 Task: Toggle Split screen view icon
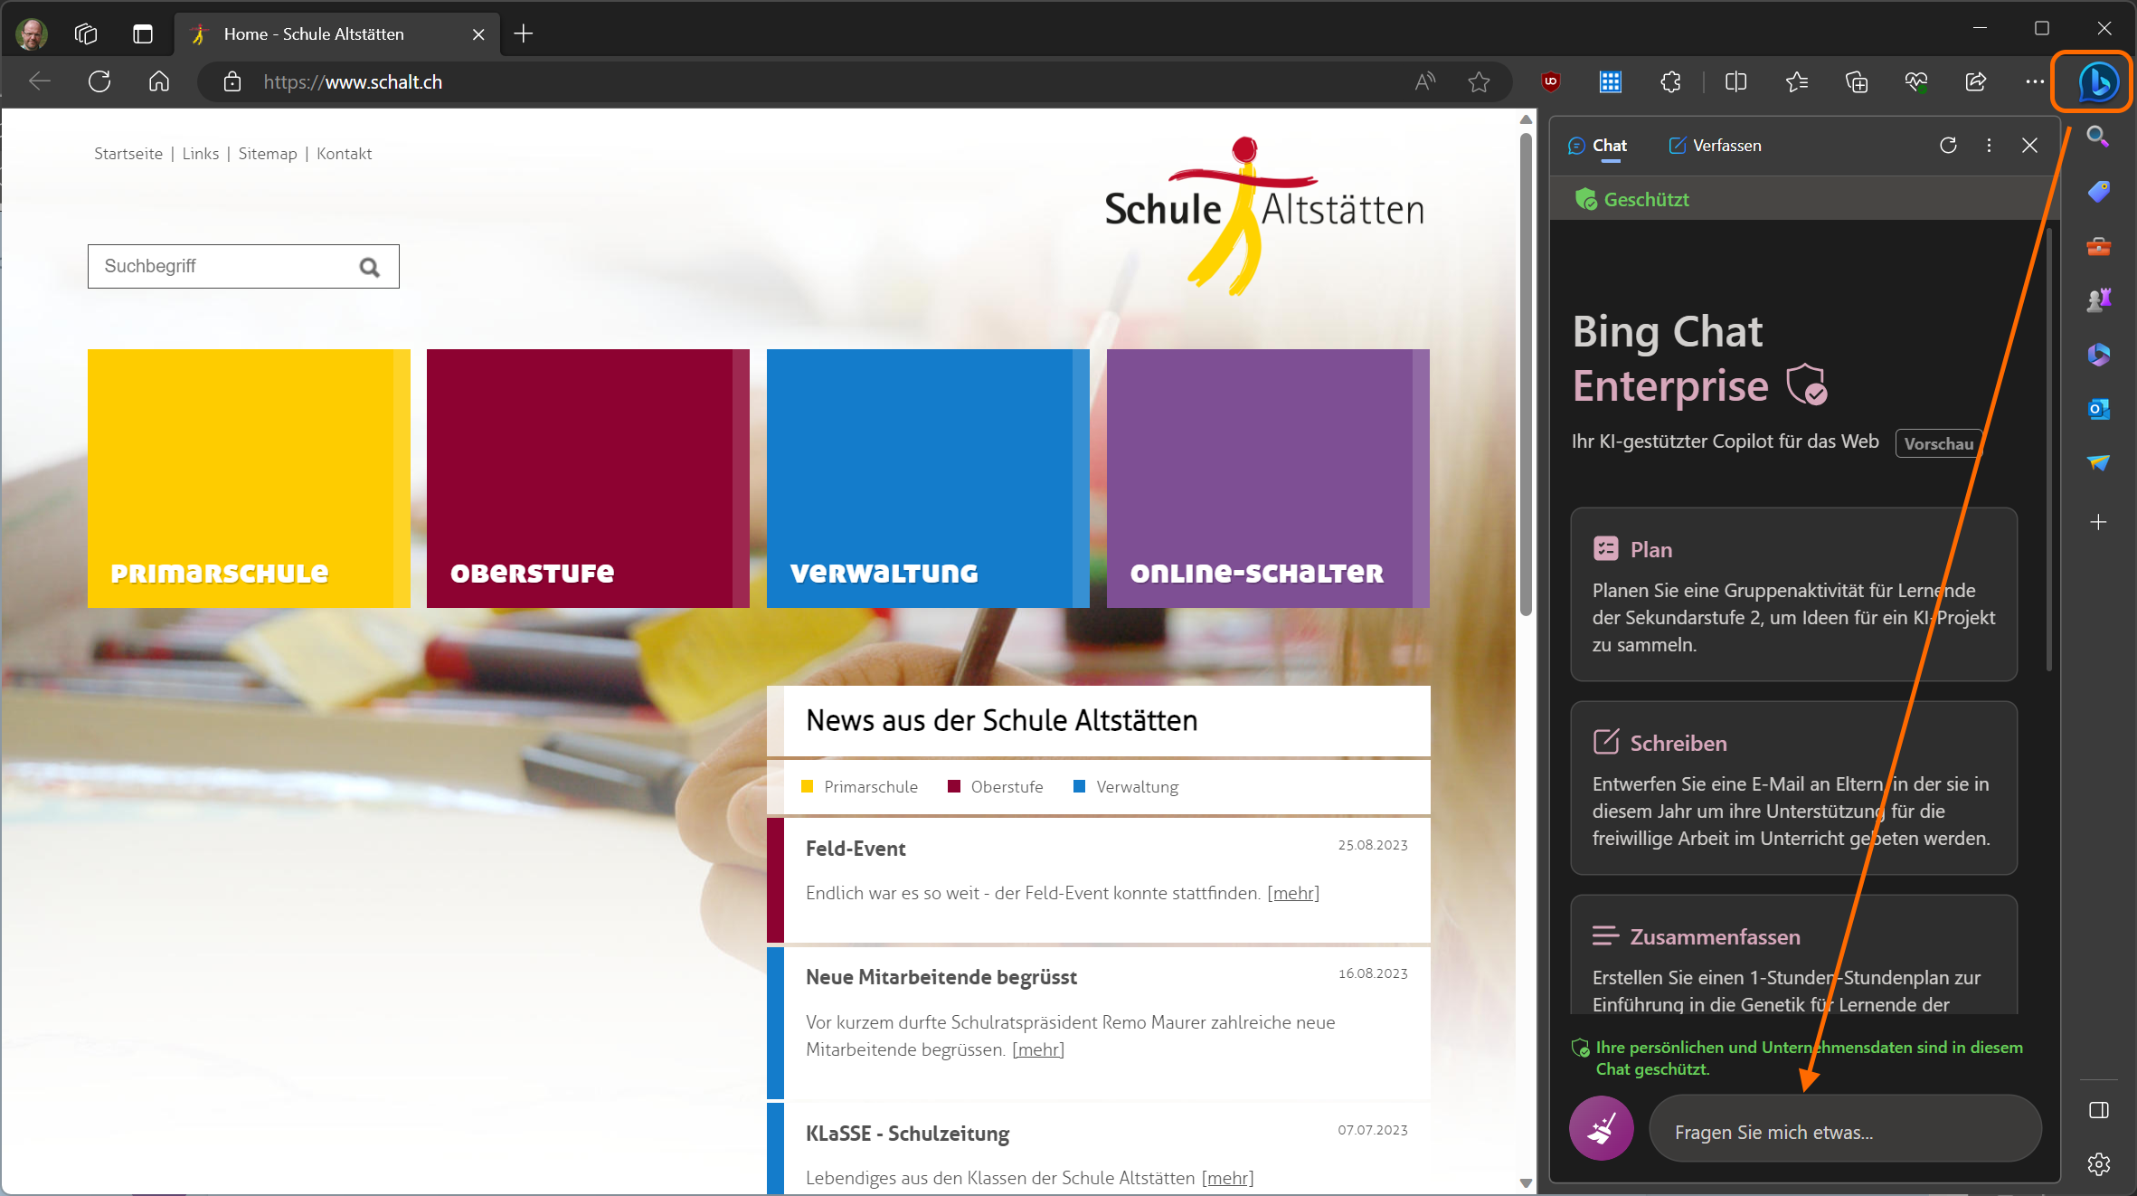(1735, 82)
